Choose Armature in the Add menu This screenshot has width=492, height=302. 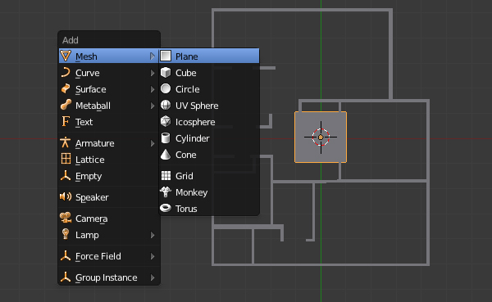pyautogui.click(x=109, y=143)
